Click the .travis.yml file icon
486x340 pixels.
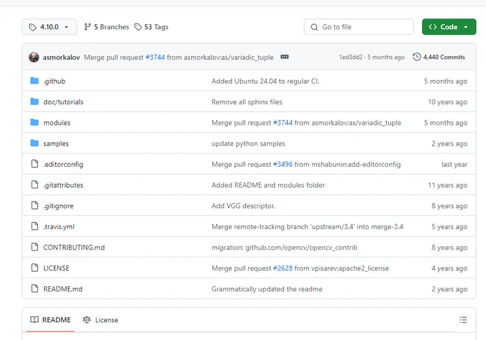click(x=35, y=227)
